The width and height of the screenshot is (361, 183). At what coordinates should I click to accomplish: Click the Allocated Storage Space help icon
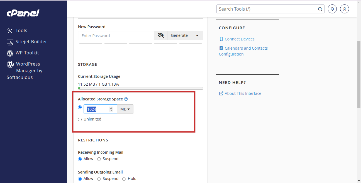pos(126,99)
